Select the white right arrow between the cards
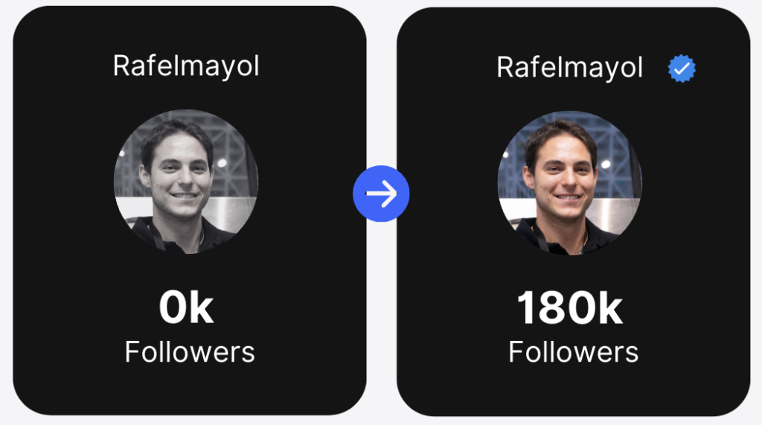Image resolution: width=762 pixels, height=425 pixels. point(382,194)
